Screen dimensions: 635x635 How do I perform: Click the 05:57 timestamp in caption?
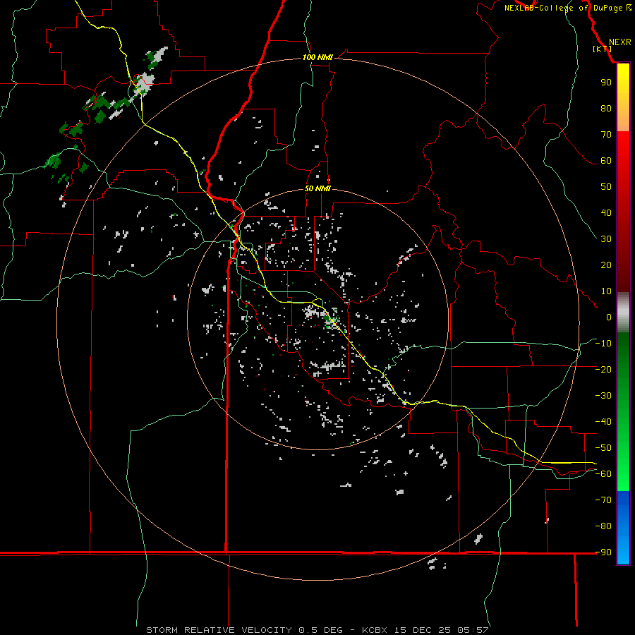[473, 630]
